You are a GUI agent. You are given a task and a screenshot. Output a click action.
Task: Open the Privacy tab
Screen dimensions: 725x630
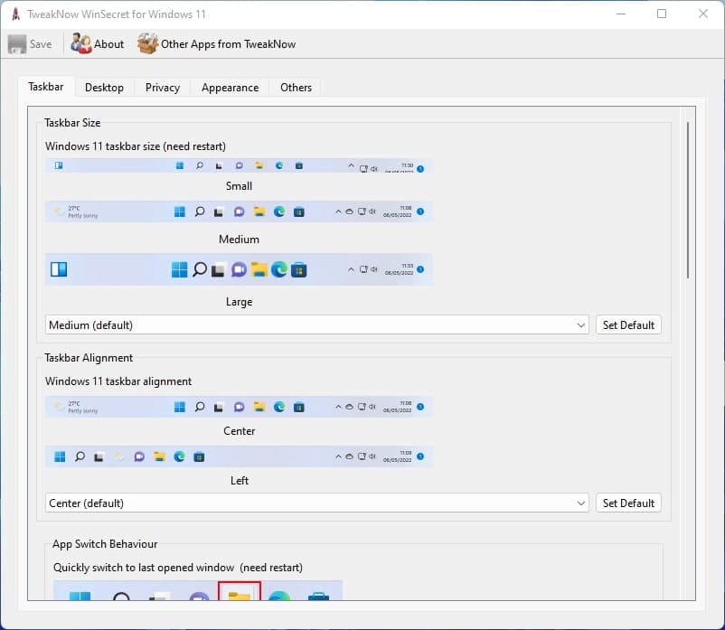click(x=163, y=88)
